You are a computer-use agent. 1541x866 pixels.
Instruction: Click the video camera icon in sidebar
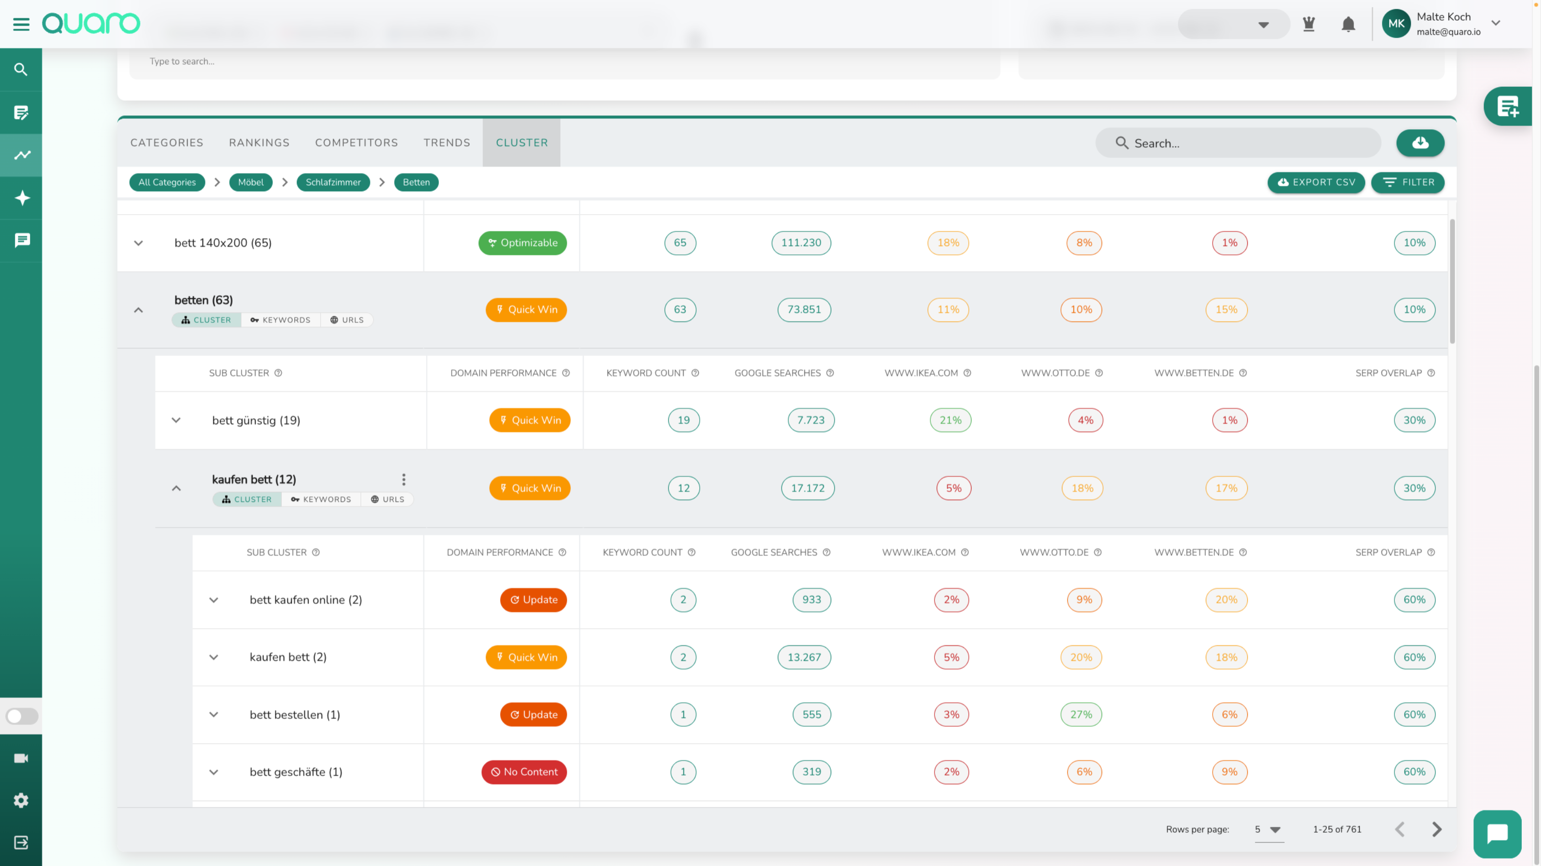pyautogui.click(x=21, y=758)
